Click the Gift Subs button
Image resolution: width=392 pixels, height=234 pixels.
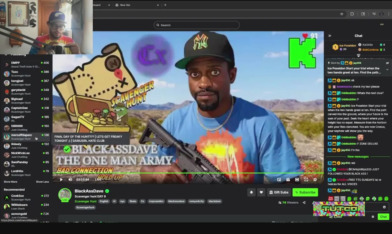[279, 192]
